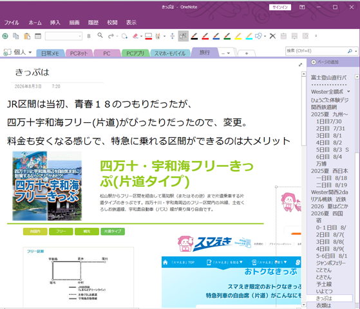Select the Eraser tool
The width and height of the screenshot is (360, 309).
[135, 36]
